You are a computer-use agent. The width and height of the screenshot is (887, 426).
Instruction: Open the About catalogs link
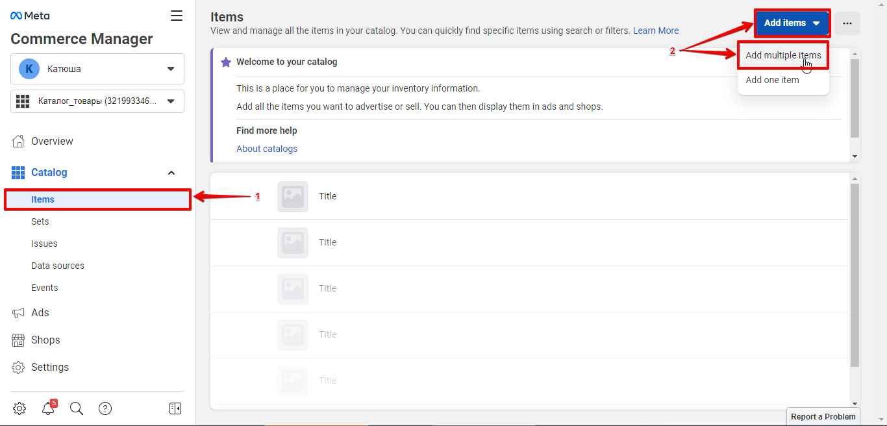(267, 149)
